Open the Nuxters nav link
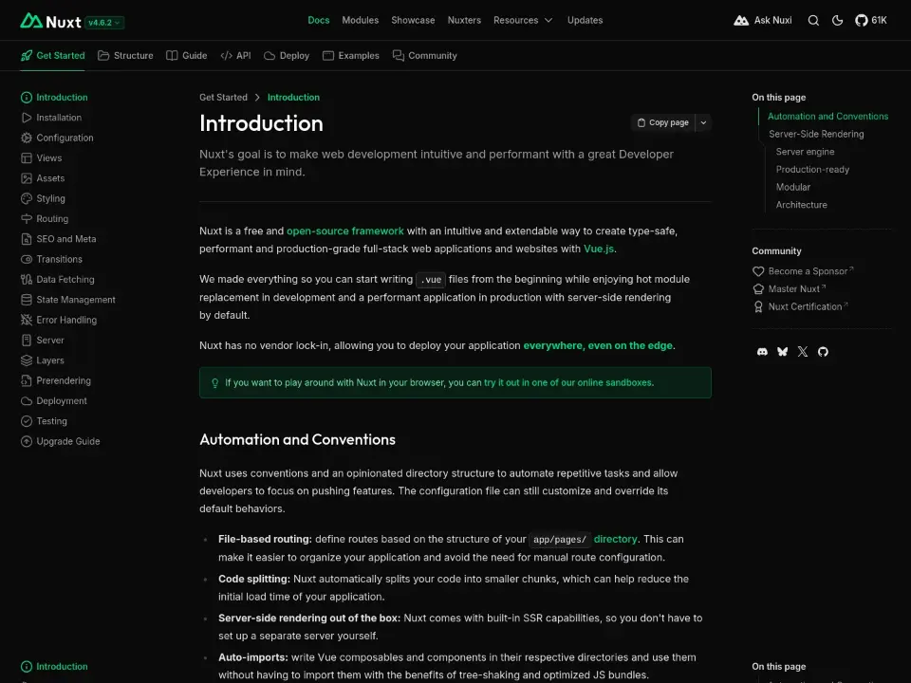This screenshot has height=683, width=911. click(x=464, y=20)
